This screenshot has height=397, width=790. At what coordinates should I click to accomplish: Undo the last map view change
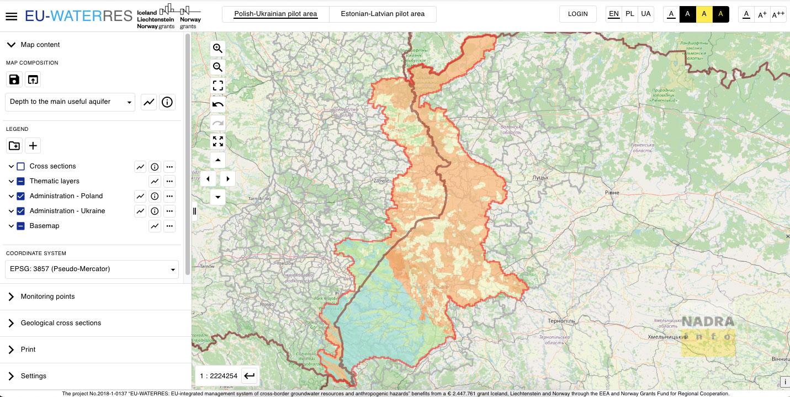(x=218, y=104)
